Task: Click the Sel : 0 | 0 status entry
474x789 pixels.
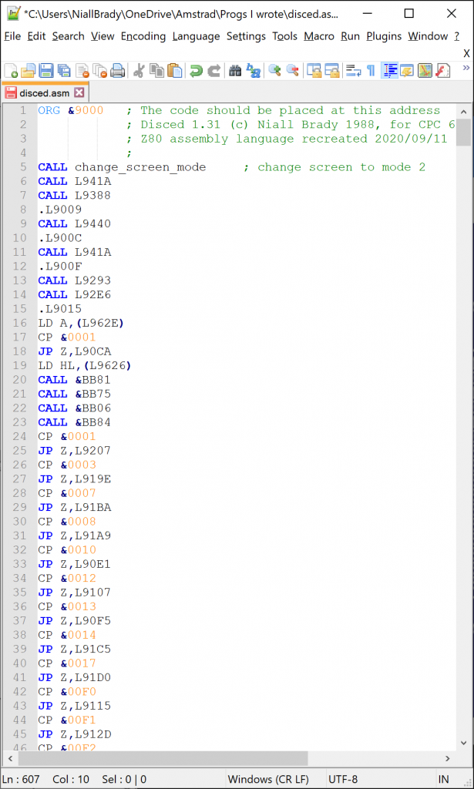Action: point(124,779)
